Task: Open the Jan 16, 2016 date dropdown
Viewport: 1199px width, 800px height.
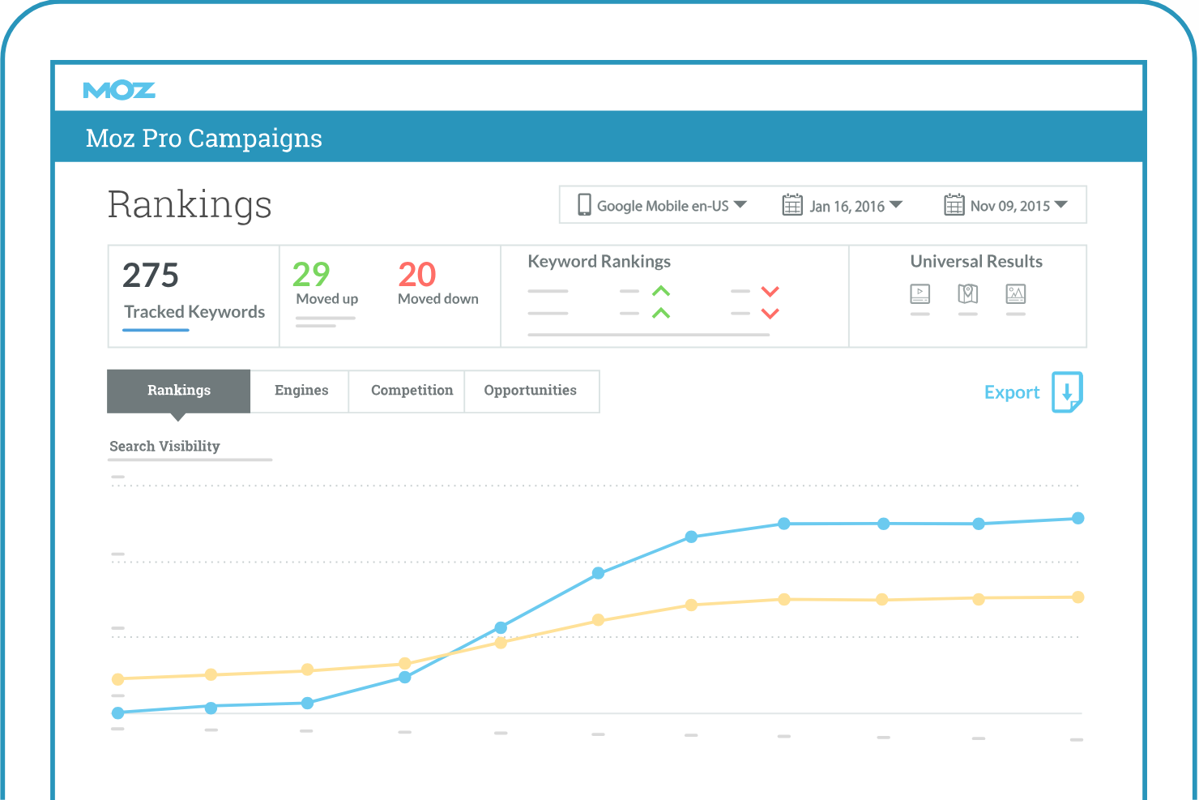Action: pyautogui.click(x=896, y=204)
